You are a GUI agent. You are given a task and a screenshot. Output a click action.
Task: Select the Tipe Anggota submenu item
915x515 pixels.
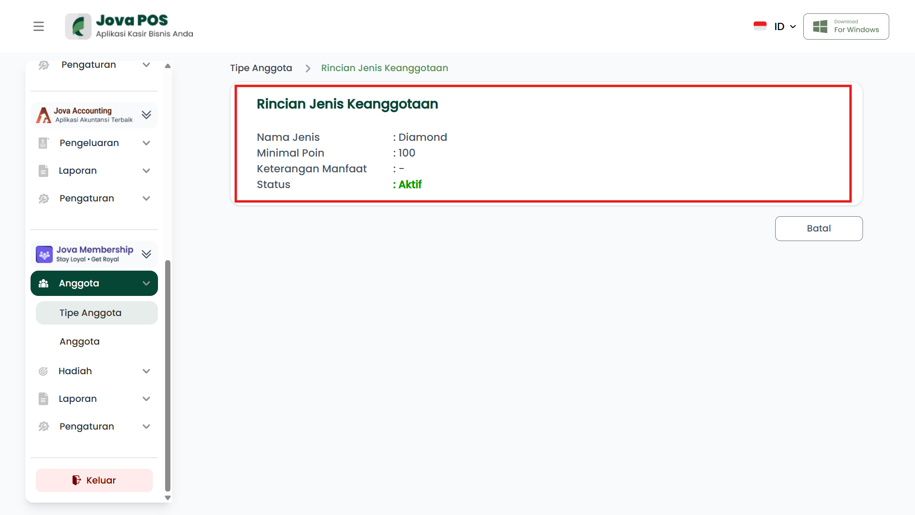[91, 313]
